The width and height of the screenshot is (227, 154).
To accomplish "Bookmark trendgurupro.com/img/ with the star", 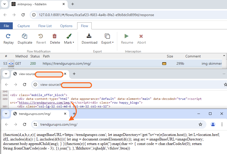I will coord(200,124).
